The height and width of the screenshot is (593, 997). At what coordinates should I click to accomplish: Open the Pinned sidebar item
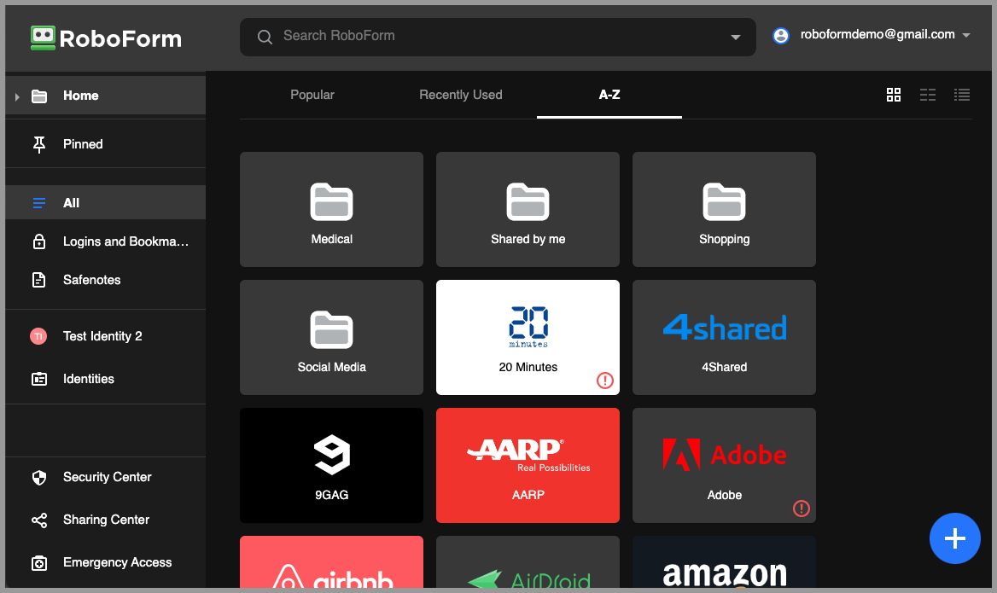106,144
